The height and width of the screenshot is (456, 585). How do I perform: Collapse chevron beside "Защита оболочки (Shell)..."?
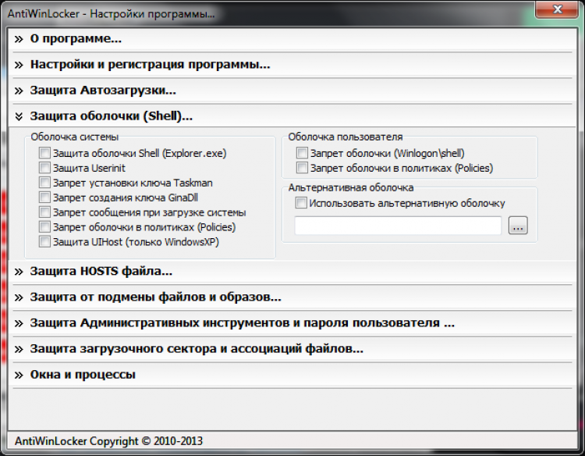19,116
